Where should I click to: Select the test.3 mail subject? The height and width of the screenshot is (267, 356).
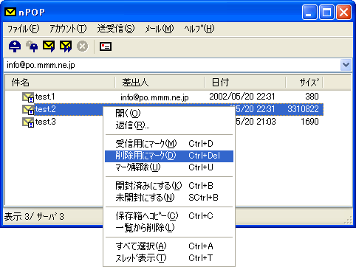46,122
